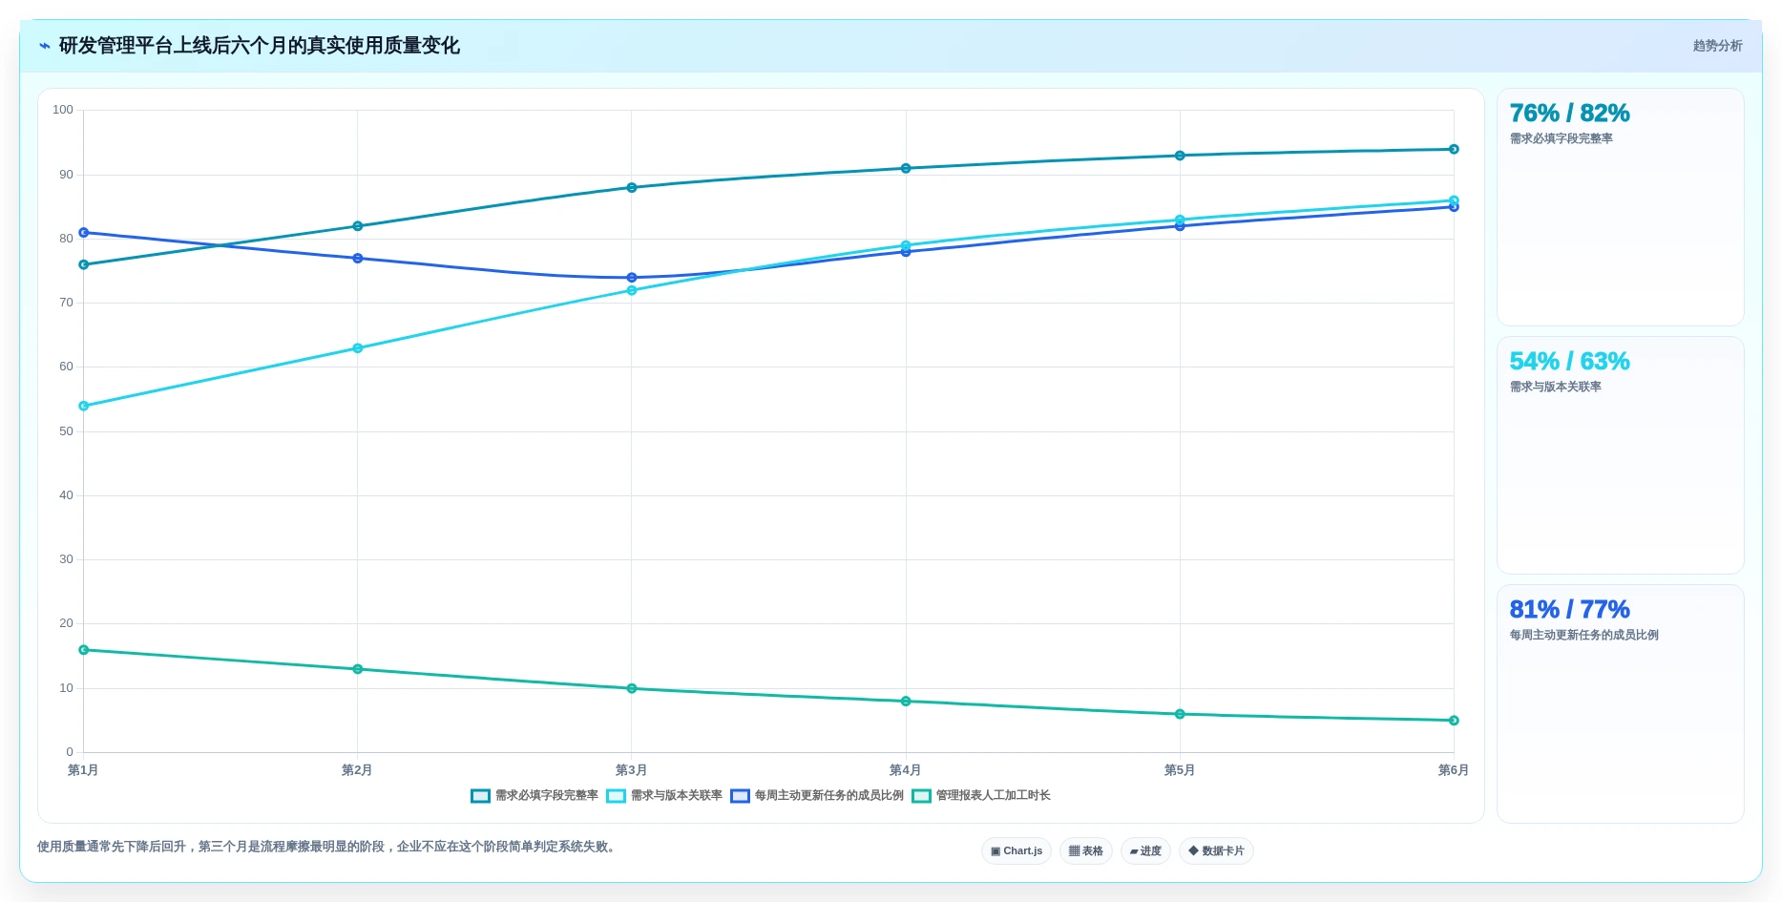Click the 需求必填字段完整率 data point at 第4月

click(906, 168)
